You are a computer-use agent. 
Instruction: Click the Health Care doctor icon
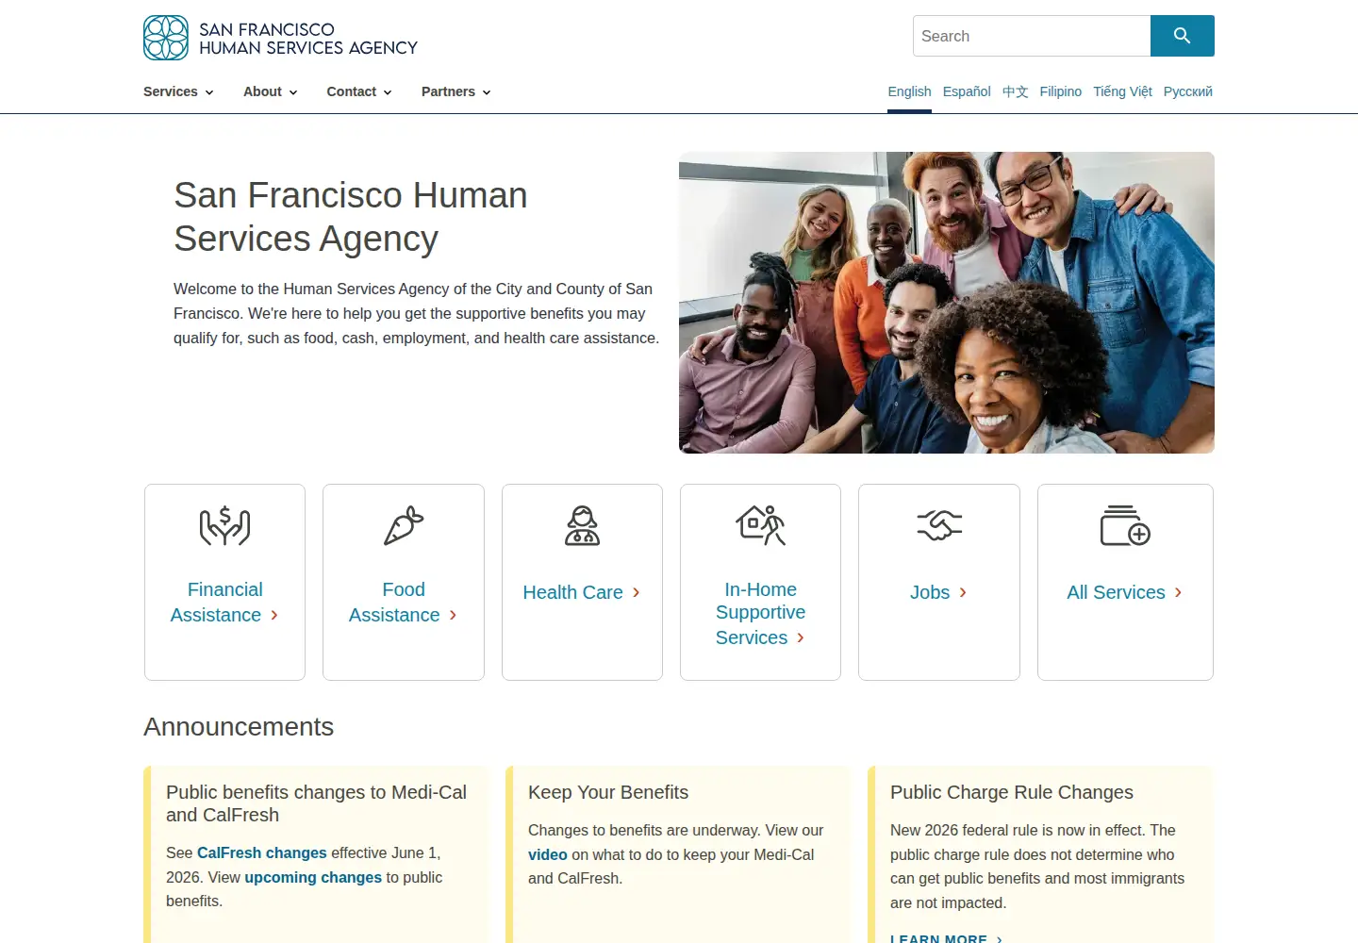(x=582, y=526)
